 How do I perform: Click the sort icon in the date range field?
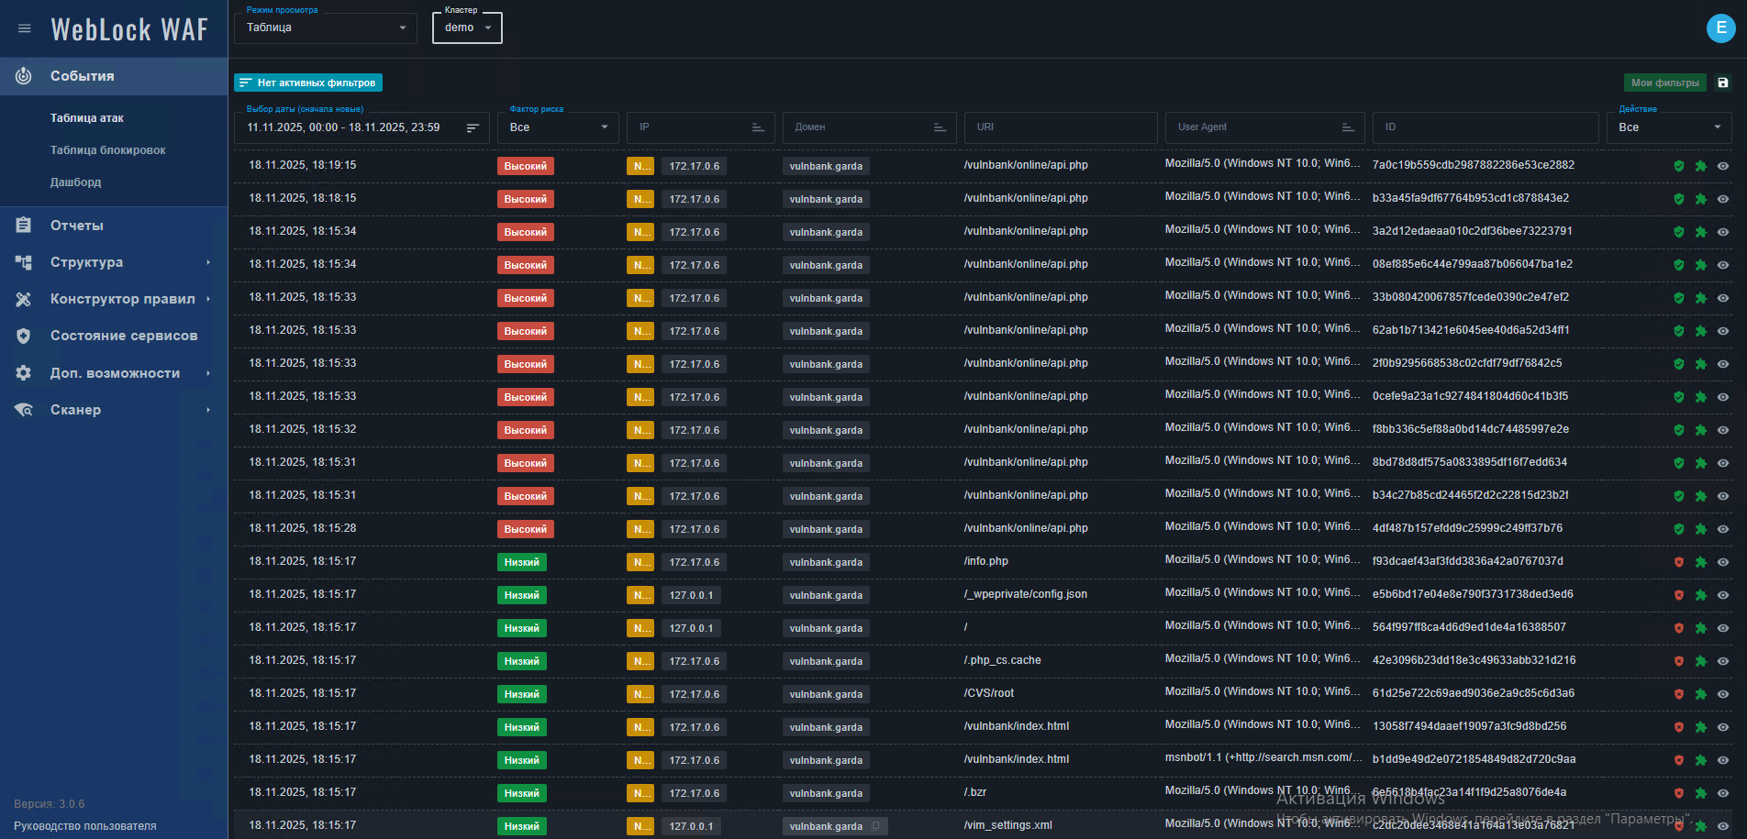(x=473, y=128)
